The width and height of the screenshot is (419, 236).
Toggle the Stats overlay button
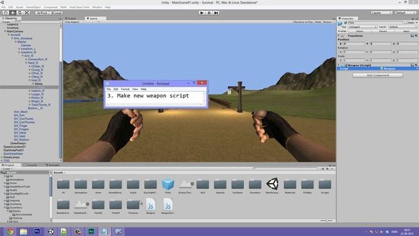point(318,22)
